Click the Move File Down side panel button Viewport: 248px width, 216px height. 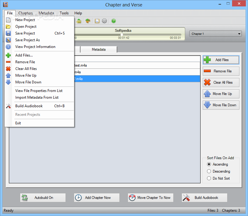(221, 105)
